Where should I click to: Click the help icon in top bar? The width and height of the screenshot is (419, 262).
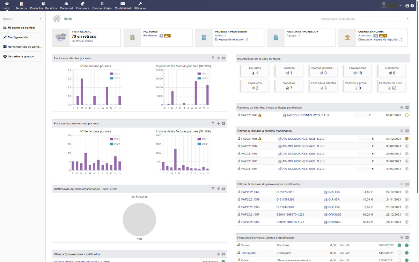(x=412, y=6)
